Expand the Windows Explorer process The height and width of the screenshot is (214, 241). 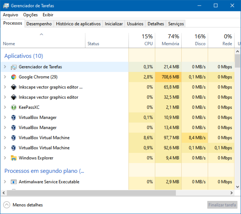(x=5, y=158)
